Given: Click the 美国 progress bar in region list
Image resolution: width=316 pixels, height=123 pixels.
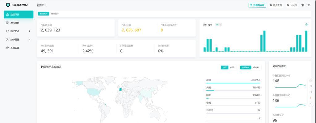Looking at the screenshot, I should (x=233, y=91).
